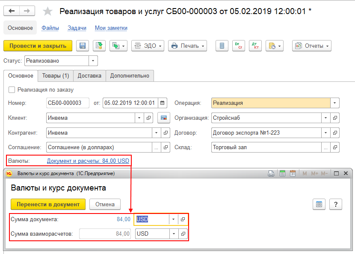Click Перенести в документ button
Viewport: 355px width, 254px height.
pyautogui.click(x=48, y=205)
